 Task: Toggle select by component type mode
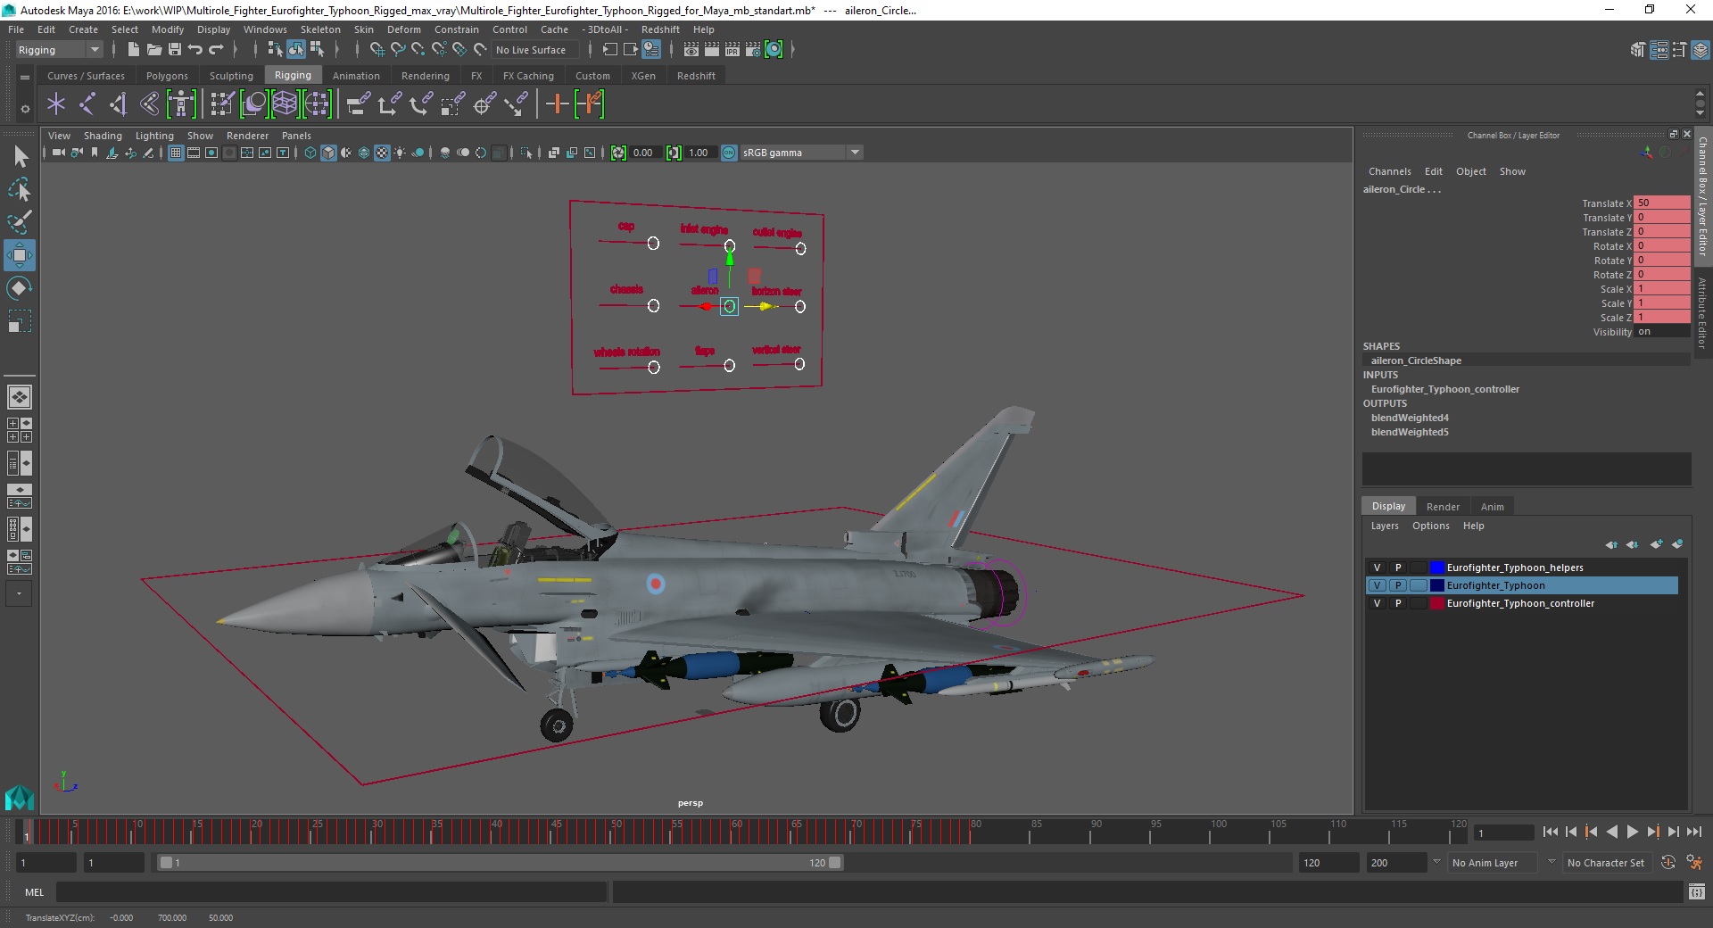(x=317, y=50)
